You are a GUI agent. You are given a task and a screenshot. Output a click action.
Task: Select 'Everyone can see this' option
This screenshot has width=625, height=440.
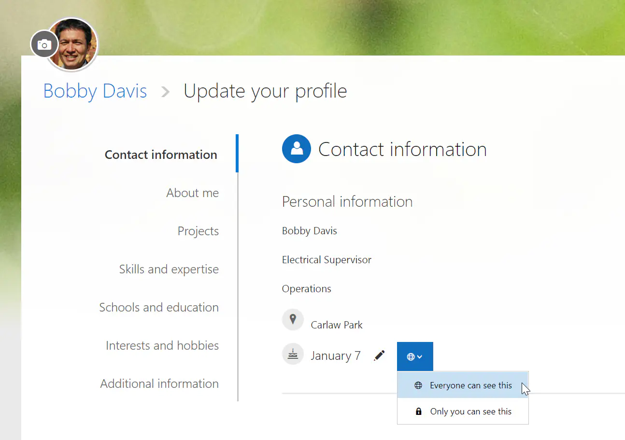[x=470, y=385]
